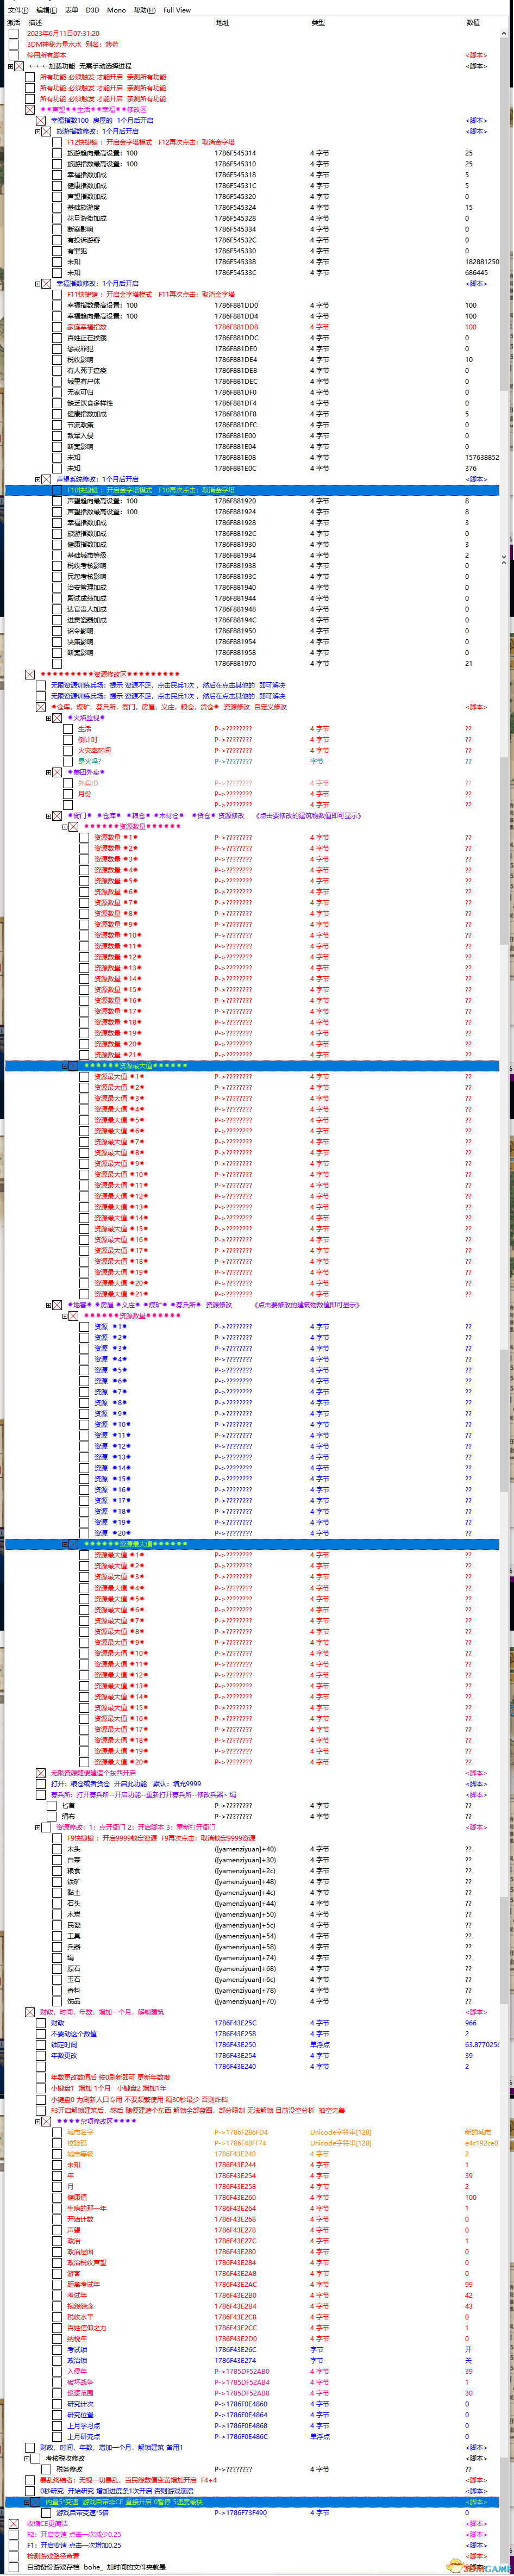Collapse the 幸福指数修改 group
The image size is (514, 2576).
coord(38,284)
